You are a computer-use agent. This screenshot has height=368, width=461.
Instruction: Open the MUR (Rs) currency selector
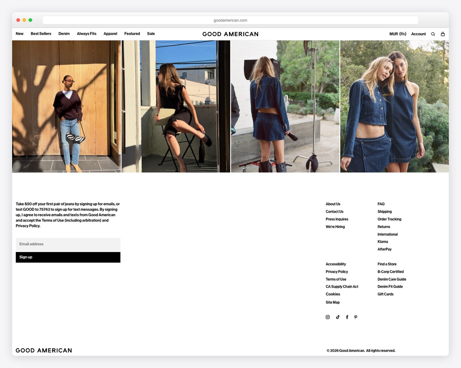[x=398, y=34]
